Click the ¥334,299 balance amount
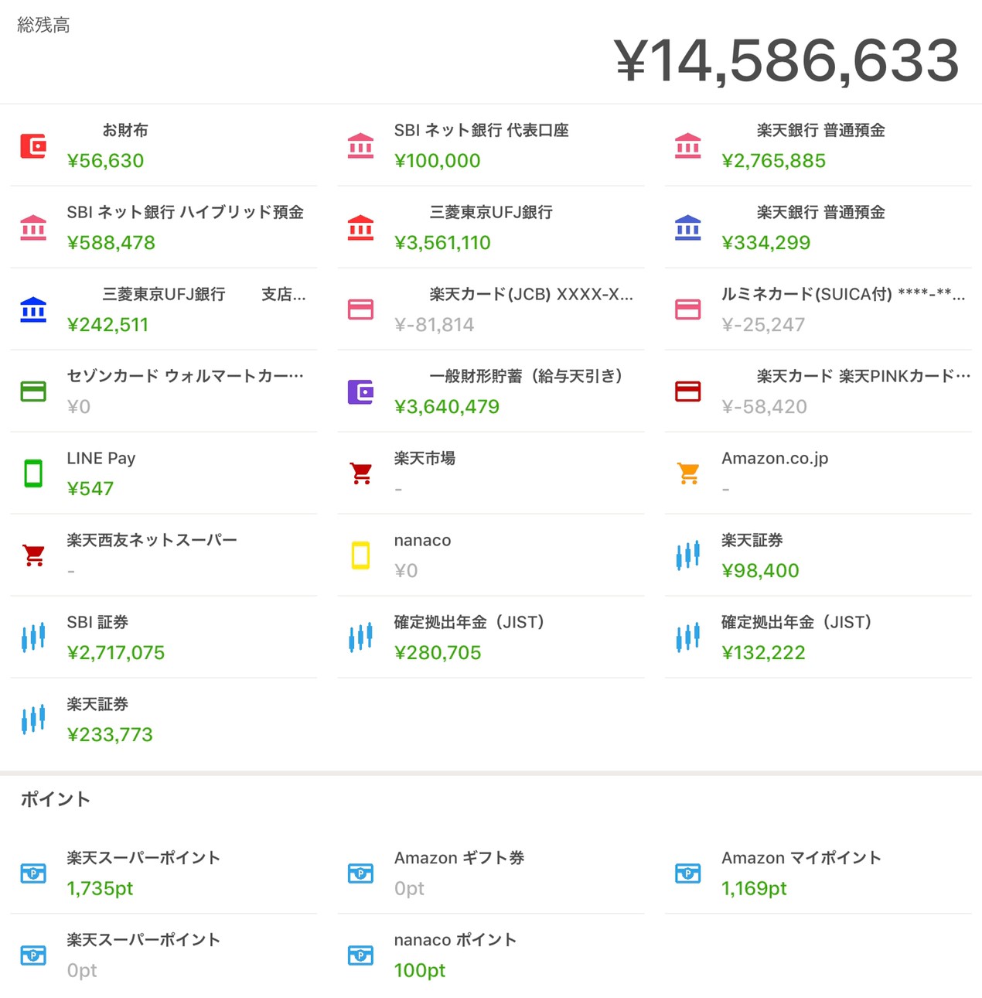 (766, 243)
